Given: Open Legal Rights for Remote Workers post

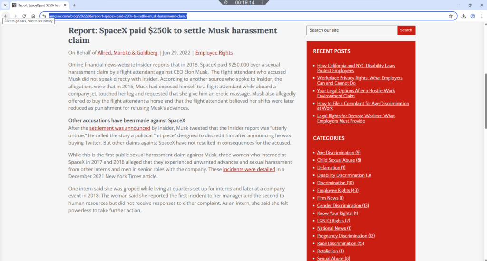Looking at the screenshot, I should (356, 118).
